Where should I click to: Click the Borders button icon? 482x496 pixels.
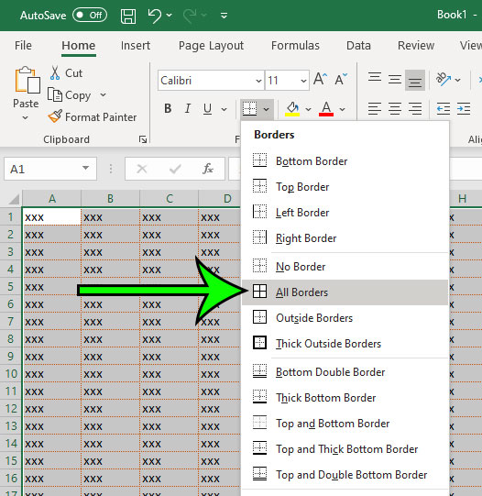(249, 109)
